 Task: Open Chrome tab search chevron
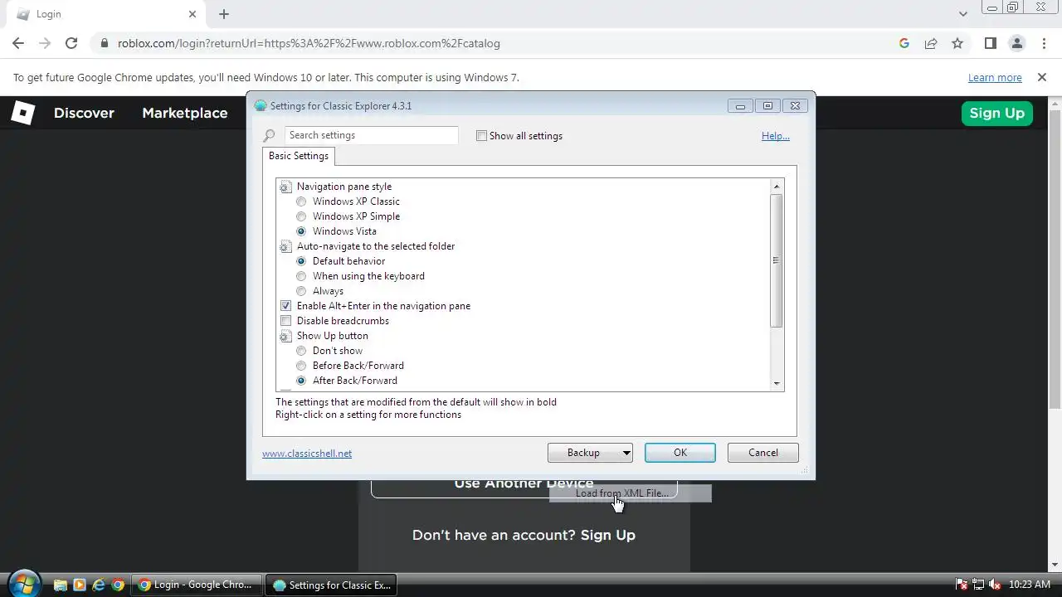962,14
